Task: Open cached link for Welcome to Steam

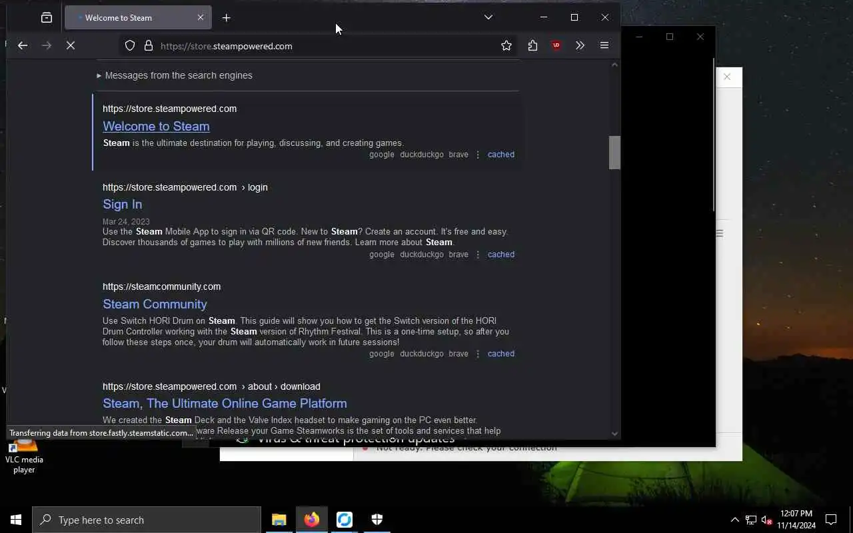Action: [500, 155]
